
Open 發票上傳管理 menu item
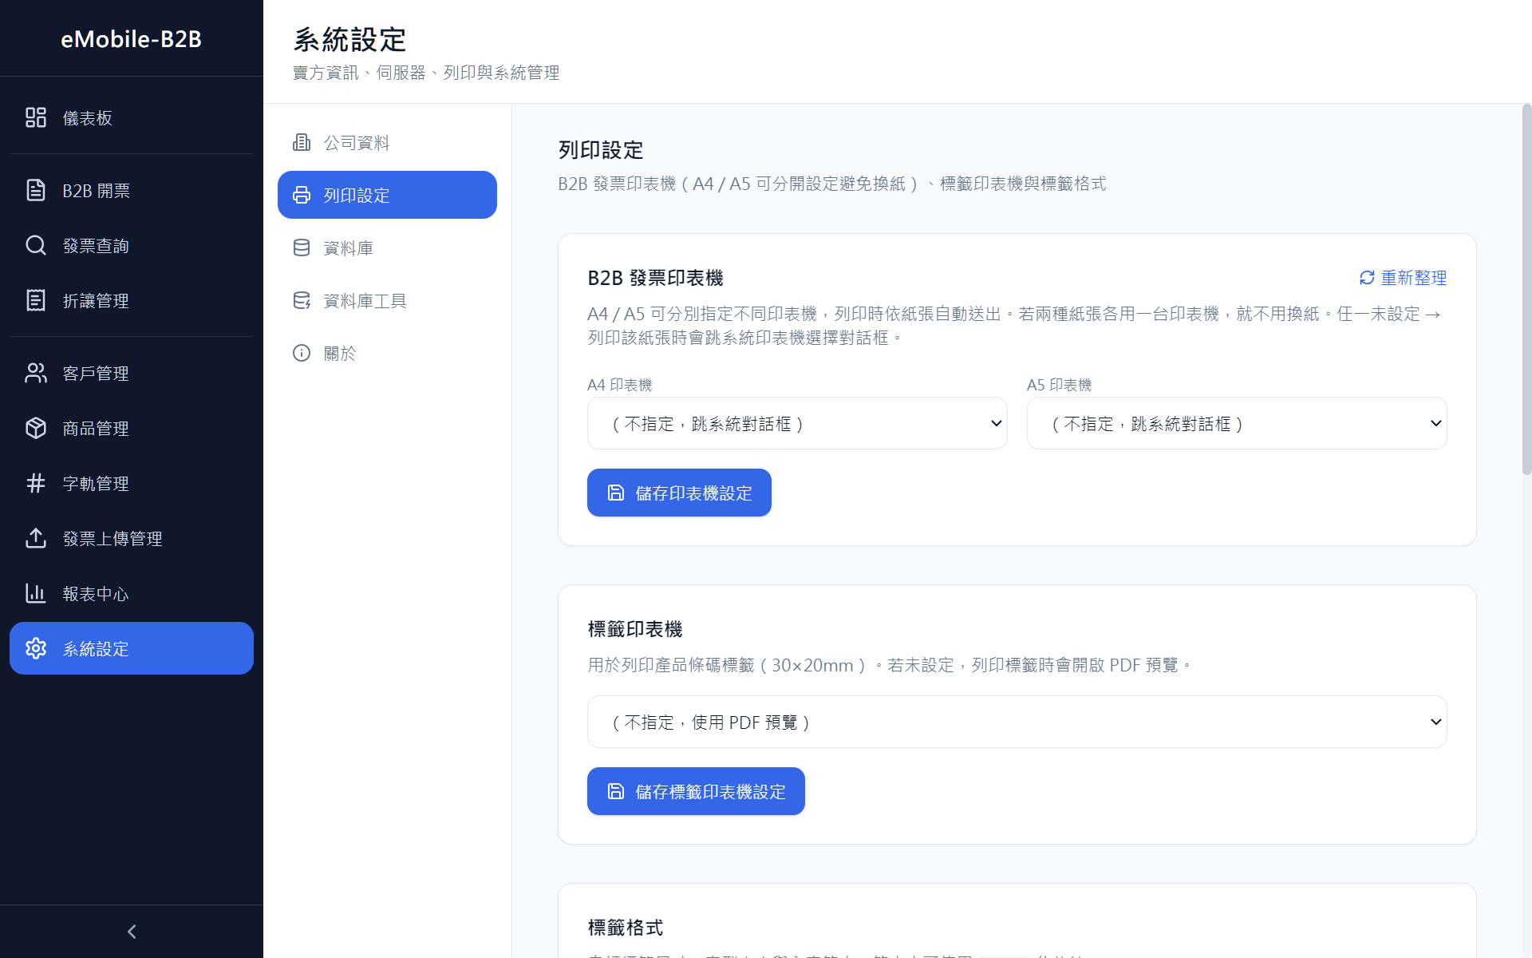[132, 538]
